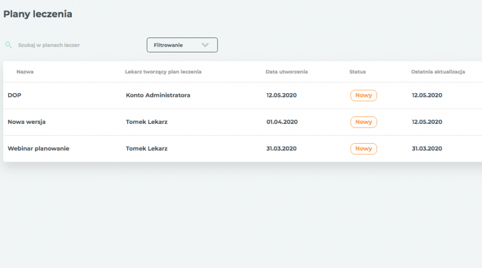Click creation date 01.04.2020

coord(282,122)
